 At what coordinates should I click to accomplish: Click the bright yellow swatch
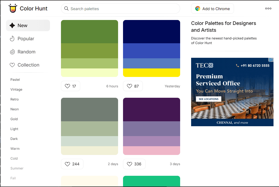coord(152,73)
